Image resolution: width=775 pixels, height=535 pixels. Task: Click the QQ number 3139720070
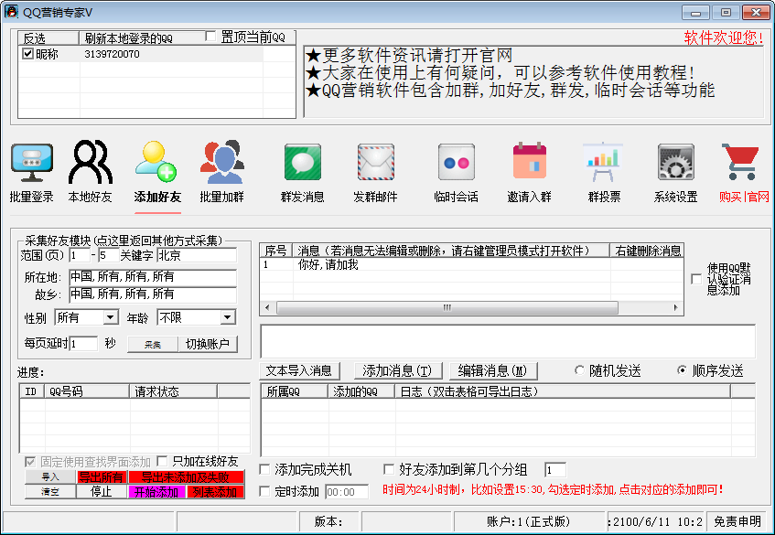pyautogui.click(x=113, y=54)
